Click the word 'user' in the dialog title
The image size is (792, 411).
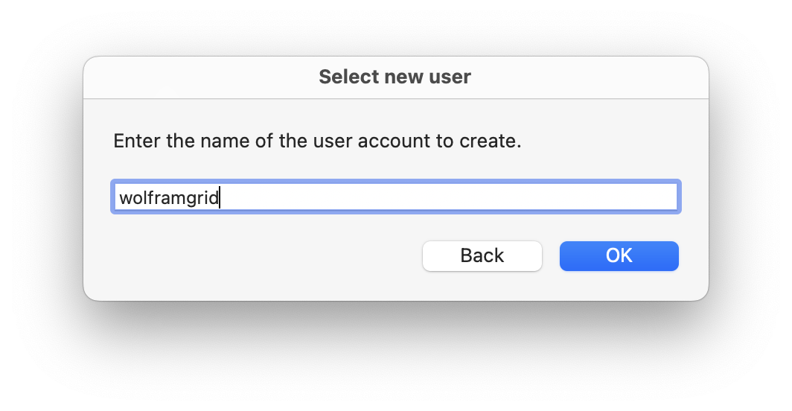tap(450, 77)
